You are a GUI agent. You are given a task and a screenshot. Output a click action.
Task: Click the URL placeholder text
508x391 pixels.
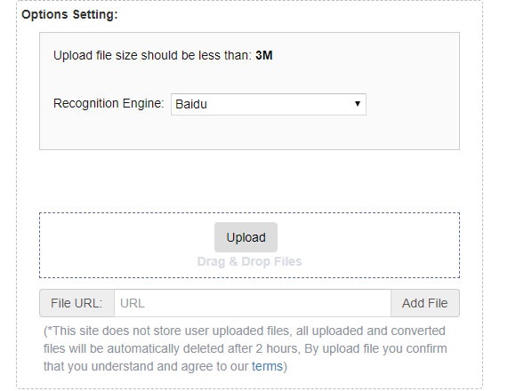pyautogui.click(x=133, y=303)
